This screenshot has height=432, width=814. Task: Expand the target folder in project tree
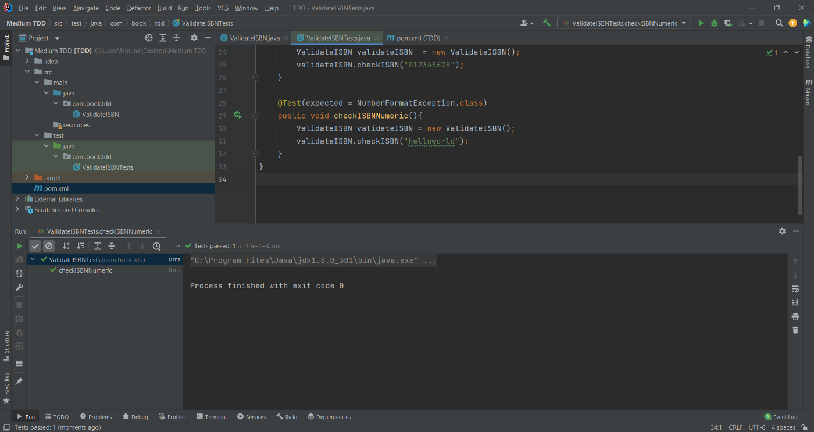click(27, 178)
